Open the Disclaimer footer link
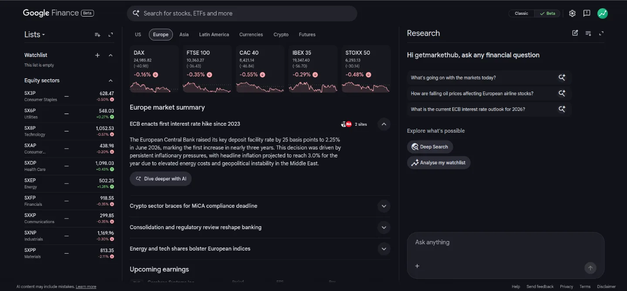 coord(606,287)
